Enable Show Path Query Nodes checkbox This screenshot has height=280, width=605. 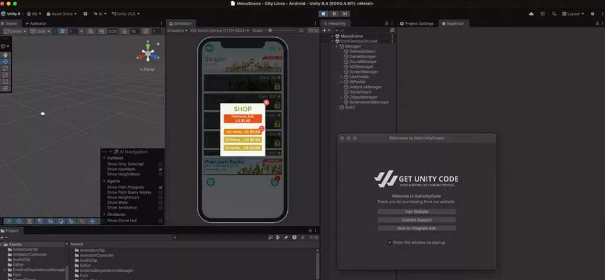pos(161,193)
